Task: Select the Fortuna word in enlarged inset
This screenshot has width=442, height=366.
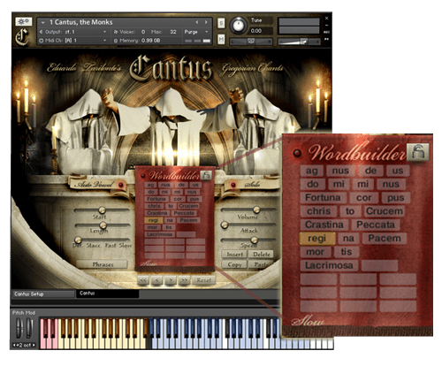Action: [323, 197]
